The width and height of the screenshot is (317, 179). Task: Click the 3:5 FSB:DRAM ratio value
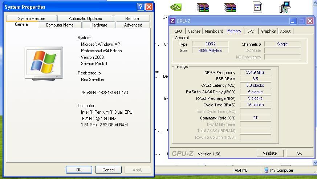(255, 79)
